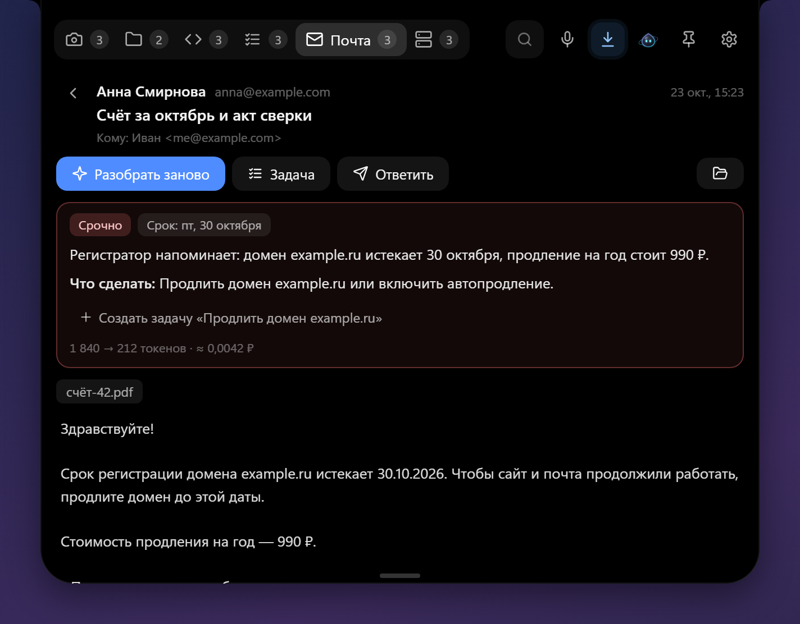The image size is (800, 624).
Task: Click the recipient line Кому: Иван
Action: 189,138
